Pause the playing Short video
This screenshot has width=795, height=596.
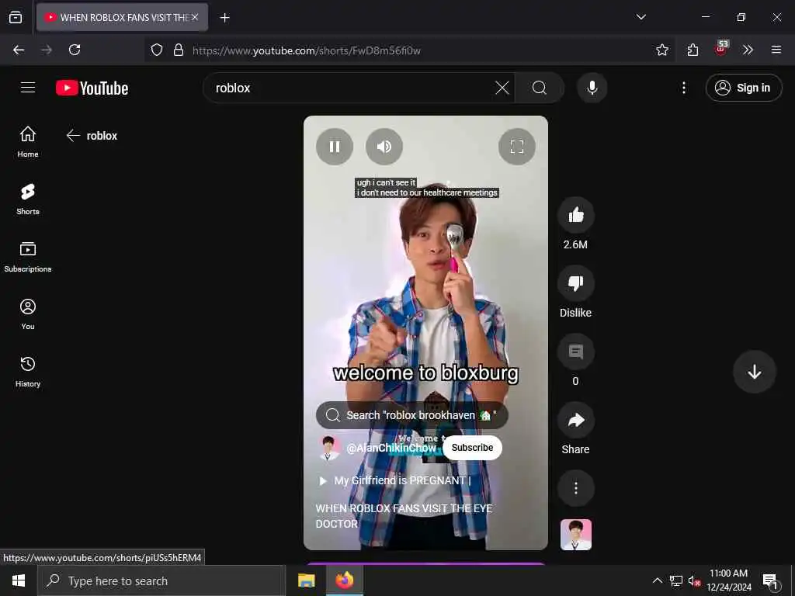(334, 147)
